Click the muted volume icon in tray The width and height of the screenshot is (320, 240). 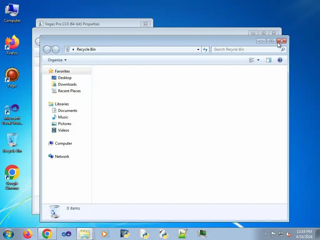pos(288,234)
